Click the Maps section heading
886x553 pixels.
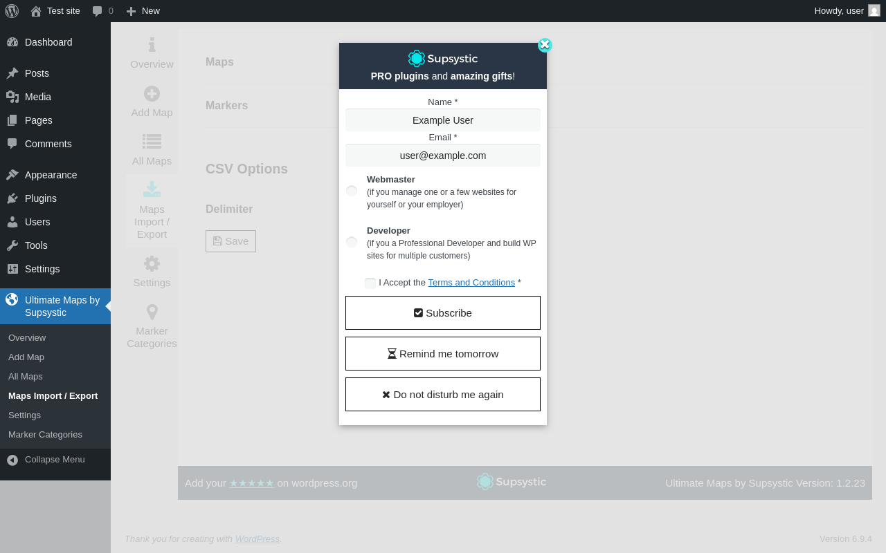click(x=219, y=62)
